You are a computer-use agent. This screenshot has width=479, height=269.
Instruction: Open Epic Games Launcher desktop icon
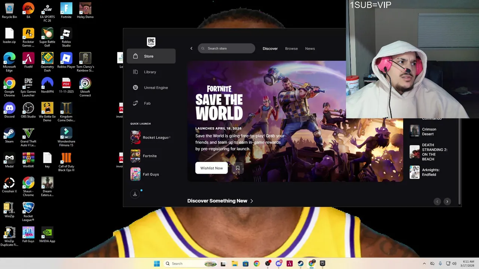pos(28,87)
